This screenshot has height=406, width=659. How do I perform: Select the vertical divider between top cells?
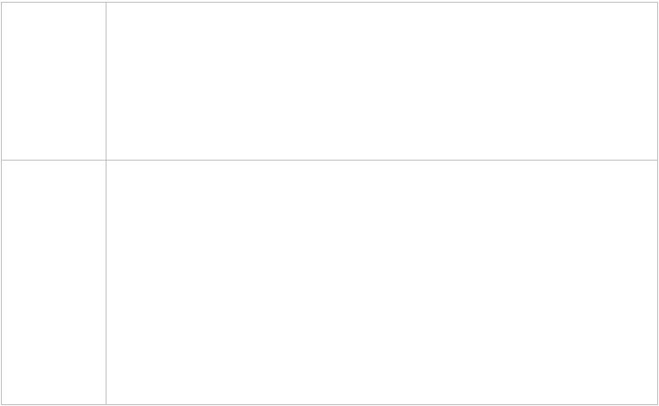(106, 81)
